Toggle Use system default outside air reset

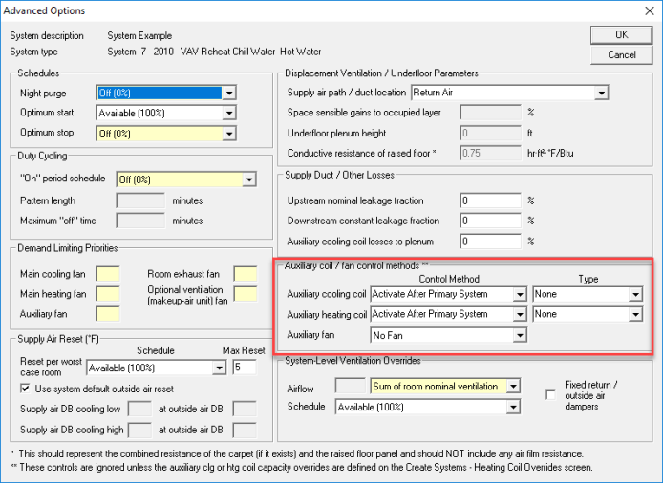(26, 388)
